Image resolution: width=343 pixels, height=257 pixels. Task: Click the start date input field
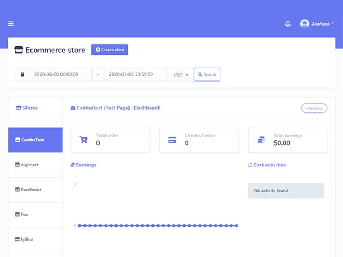coord(59,74)
